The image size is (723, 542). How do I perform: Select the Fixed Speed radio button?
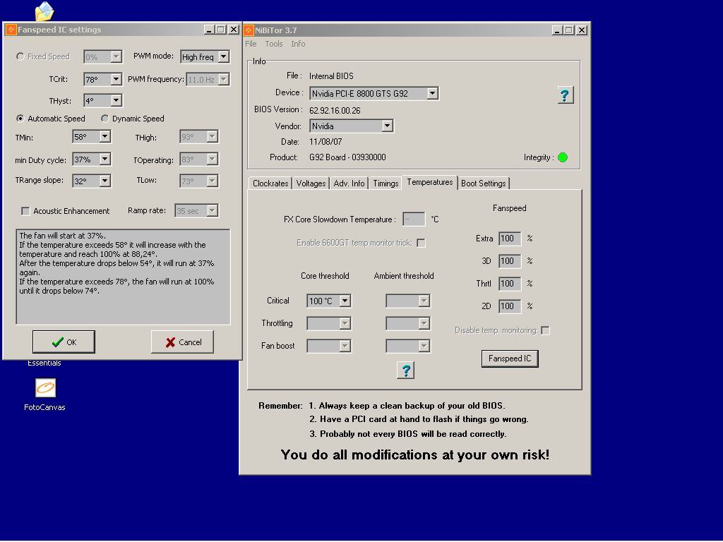20,56
